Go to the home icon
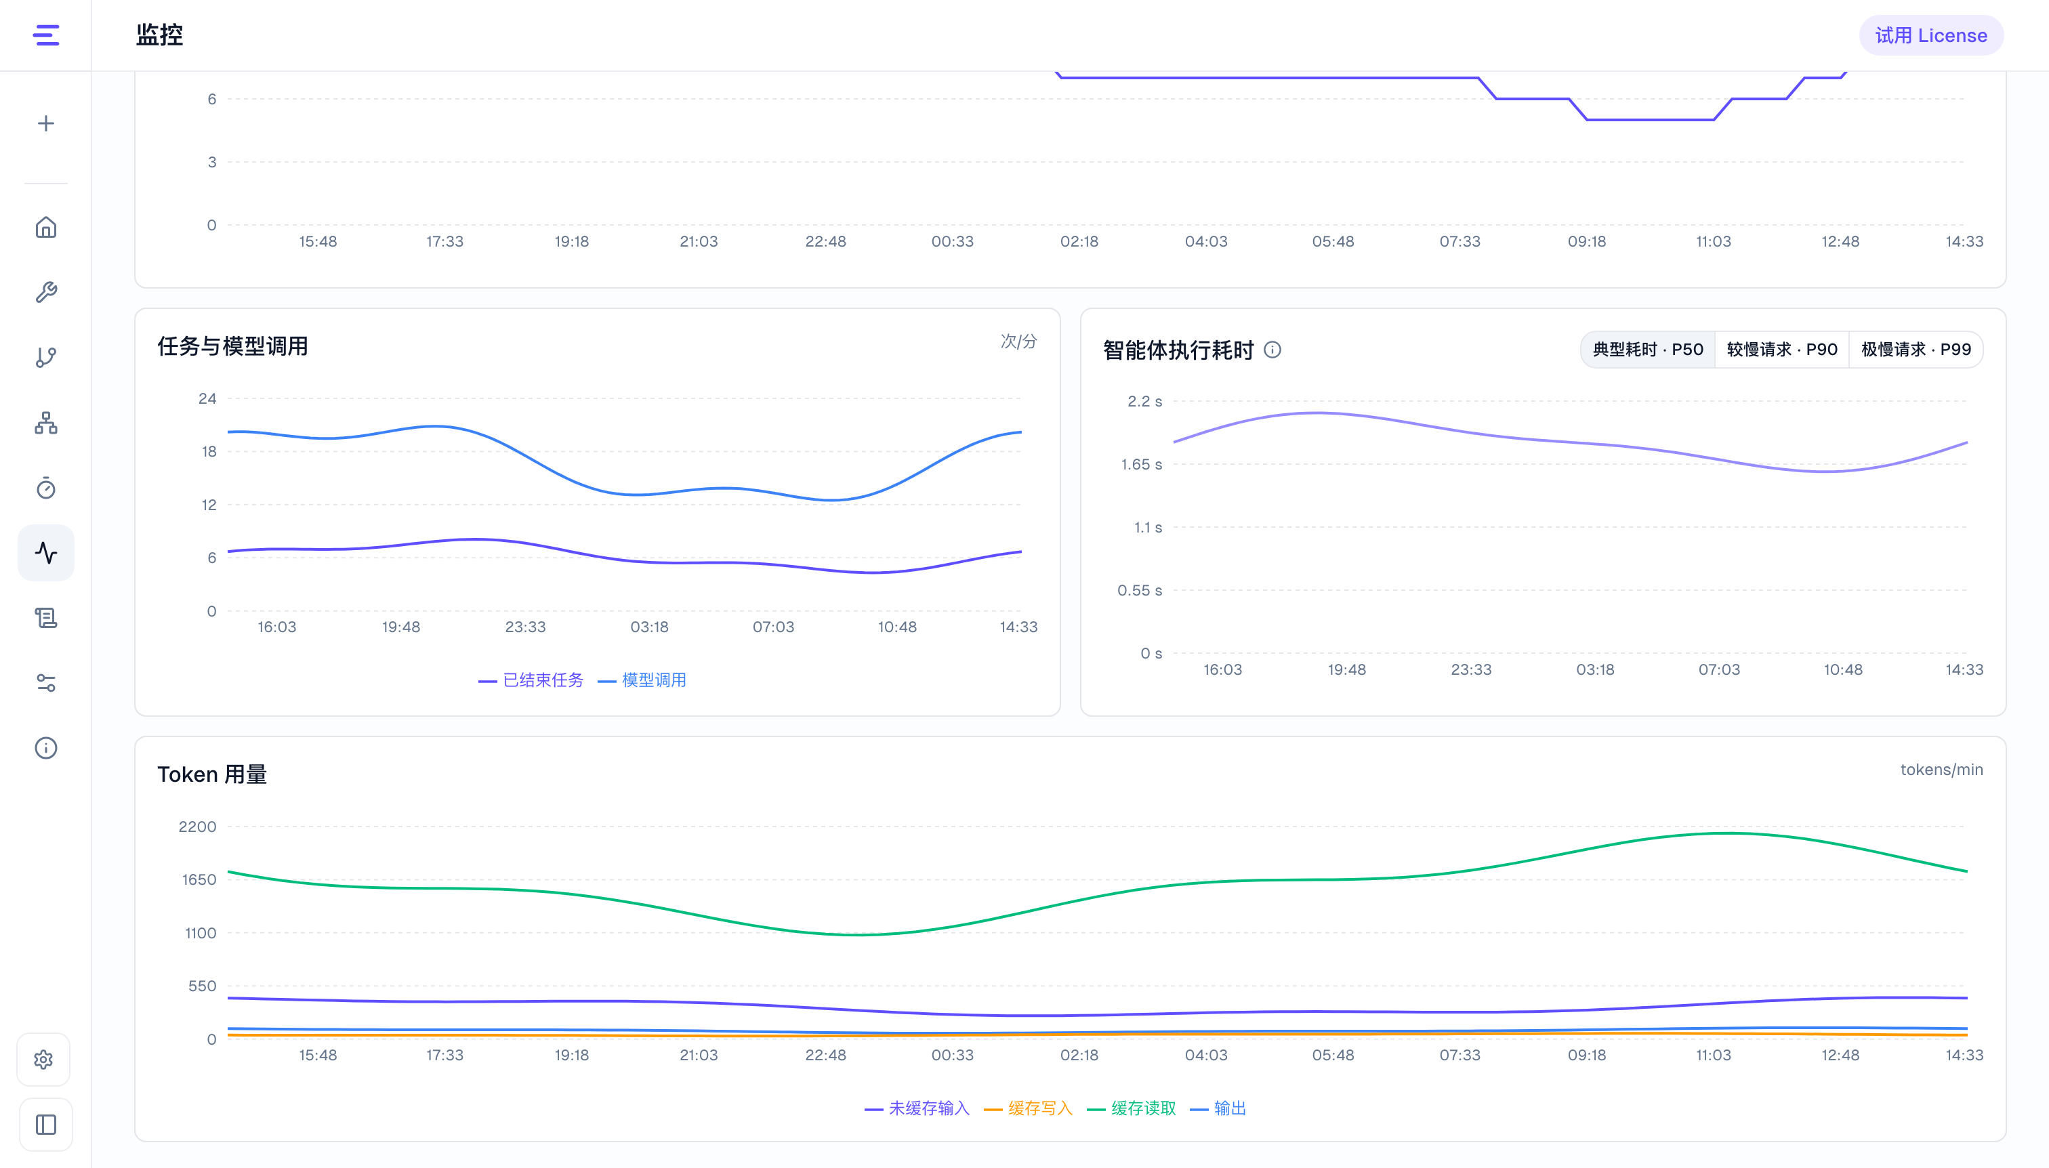 45,227
